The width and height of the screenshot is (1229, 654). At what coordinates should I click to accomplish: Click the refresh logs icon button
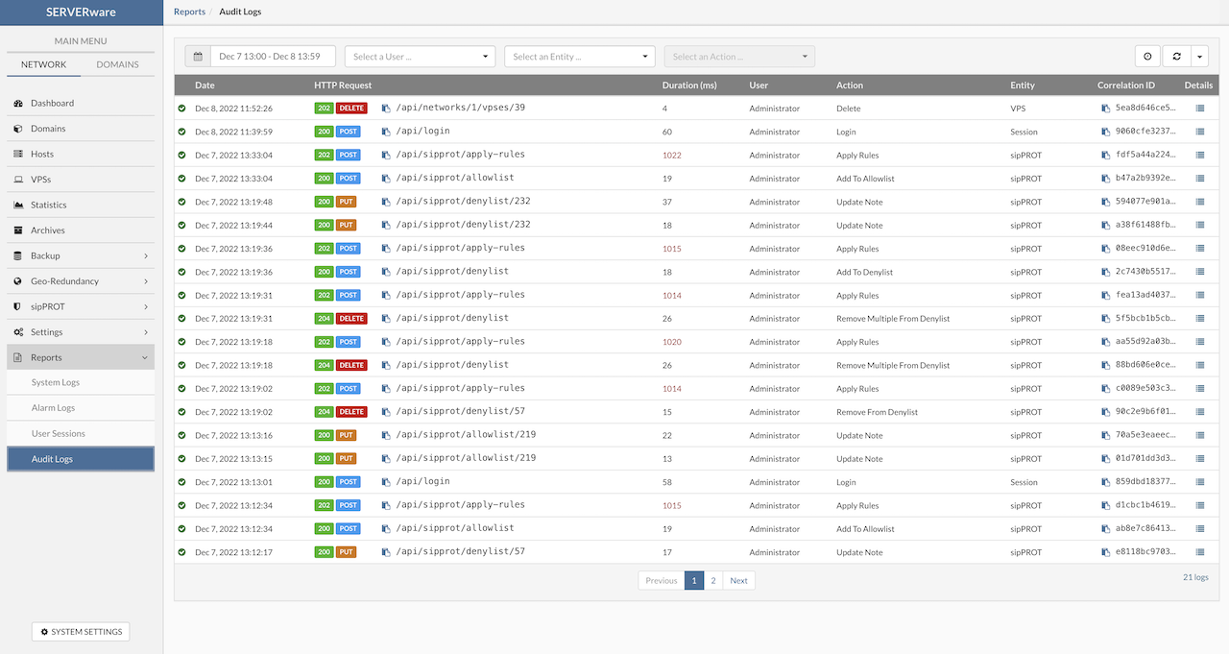(x=1177, y=57)
